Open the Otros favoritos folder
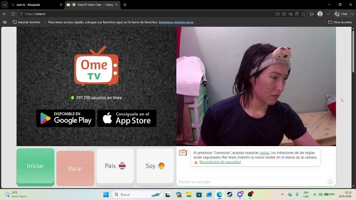This screenshot has width=356, height=200. (340, 22)
